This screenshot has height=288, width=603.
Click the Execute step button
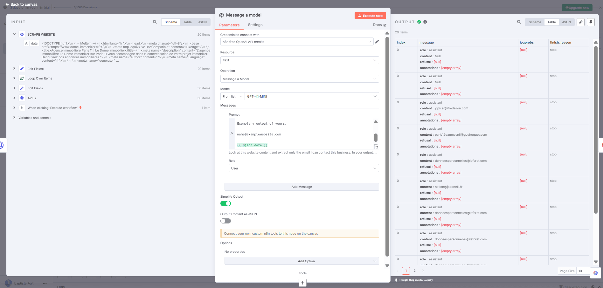click(370, 16)
